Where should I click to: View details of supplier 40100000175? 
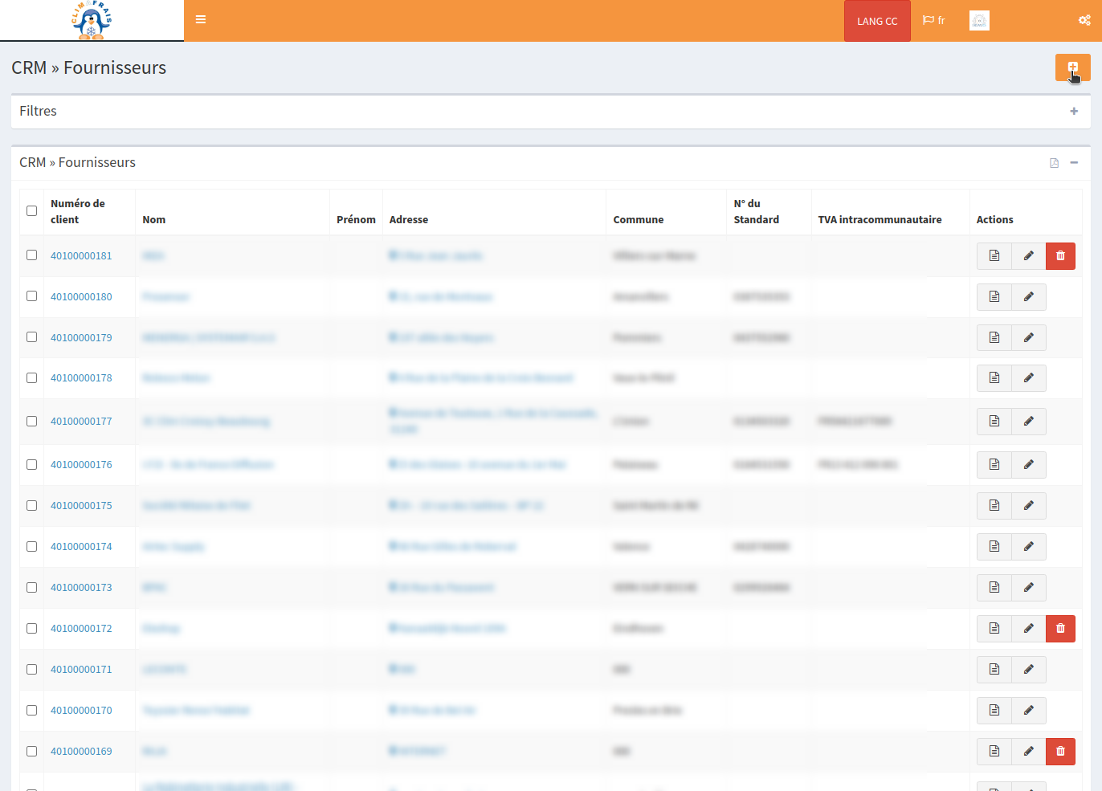(994, 506)
